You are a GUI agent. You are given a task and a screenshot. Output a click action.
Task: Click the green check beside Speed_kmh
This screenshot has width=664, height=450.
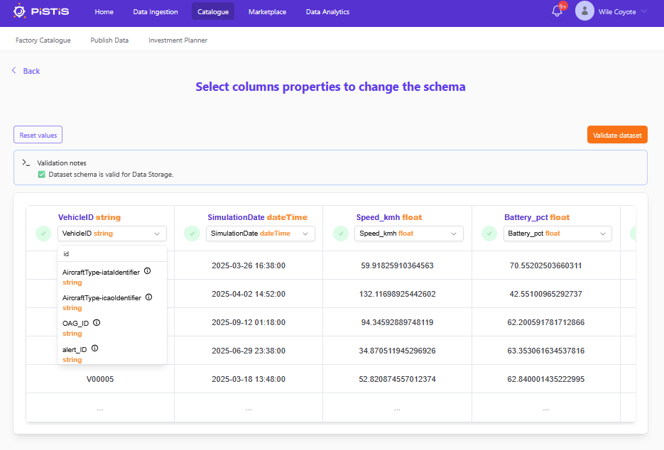(x=341, y=234)
